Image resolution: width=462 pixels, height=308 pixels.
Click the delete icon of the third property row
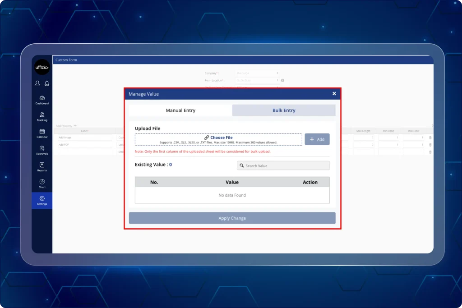tap(430, 152)
